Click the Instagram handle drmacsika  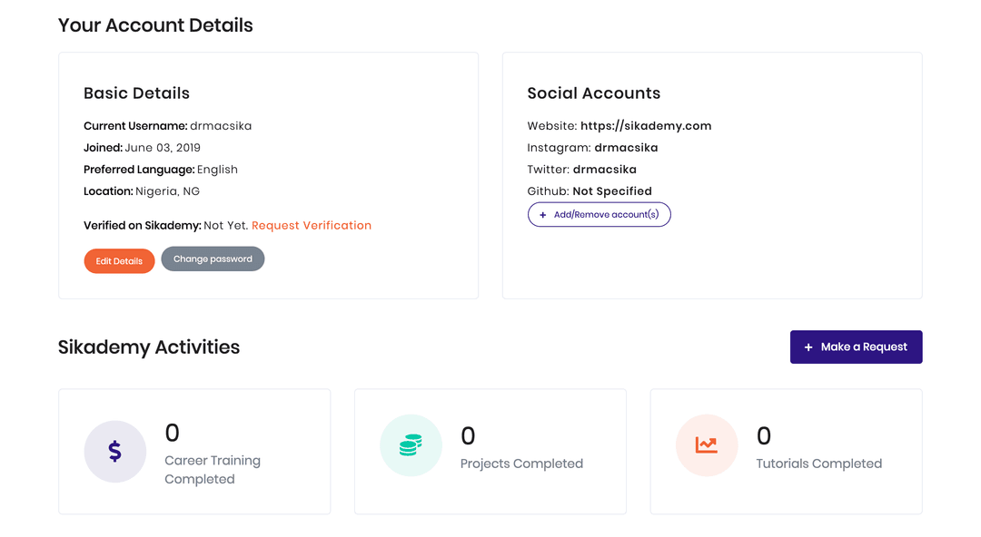(x=626, y=148)
